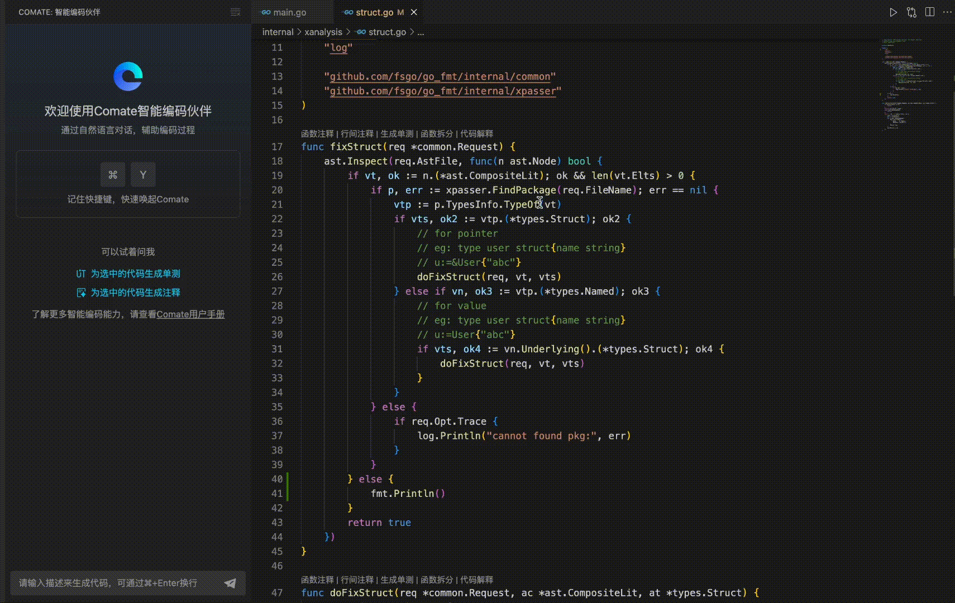Screen dimensions: 955x603
Task: Click "return true" on line 43
Action: point(379,523)
